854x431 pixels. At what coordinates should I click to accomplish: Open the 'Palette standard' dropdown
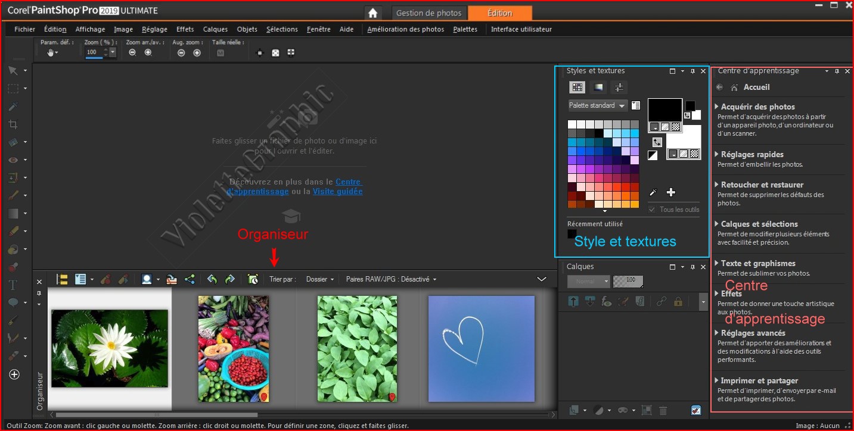598,106
